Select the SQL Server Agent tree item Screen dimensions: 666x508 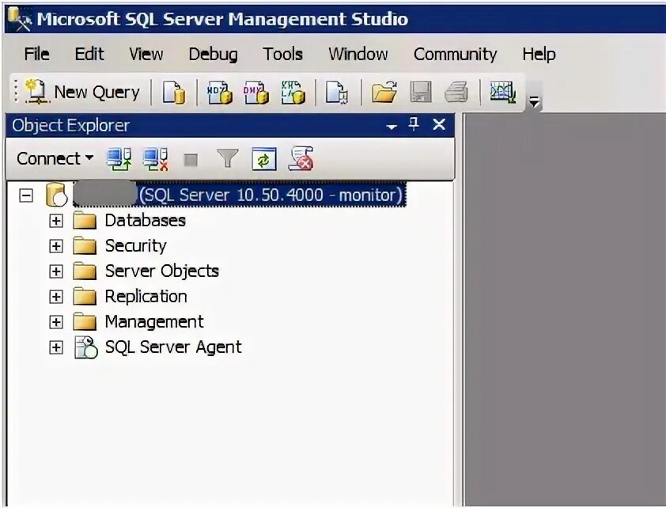coord(173,347)
